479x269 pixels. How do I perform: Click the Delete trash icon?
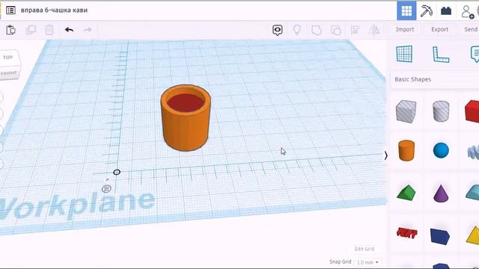pyautogui.click(x=49, y=30)
